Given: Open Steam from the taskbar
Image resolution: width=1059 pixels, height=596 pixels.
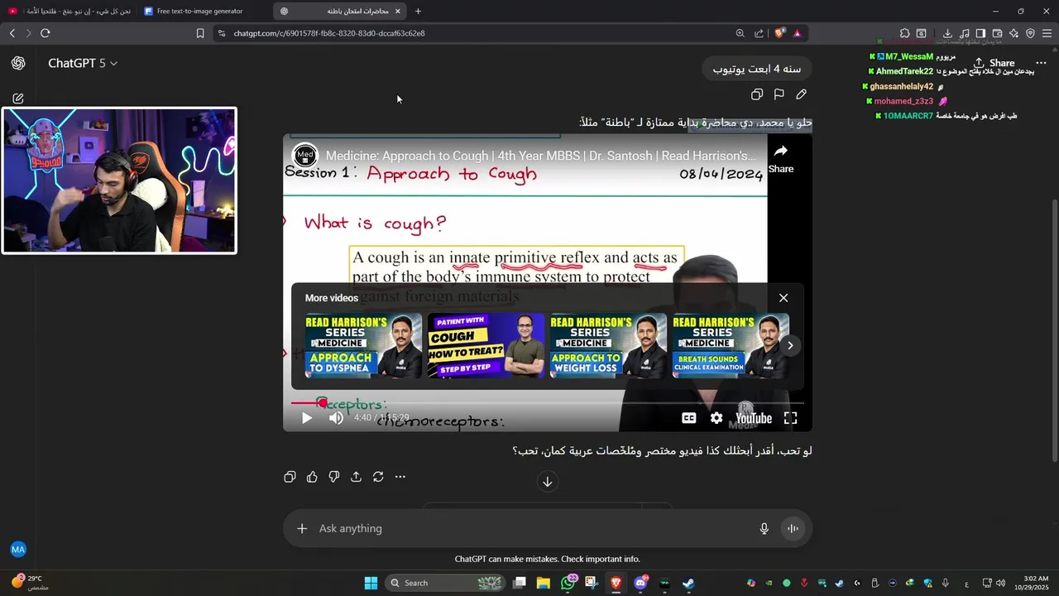Looking at the screenshot, I should (688, 583).
